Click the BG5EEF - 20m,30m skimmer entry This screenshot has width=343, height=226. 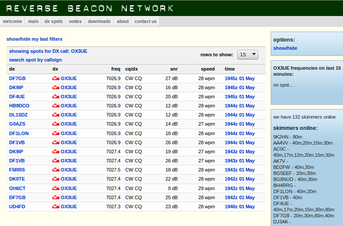point(294,174)
